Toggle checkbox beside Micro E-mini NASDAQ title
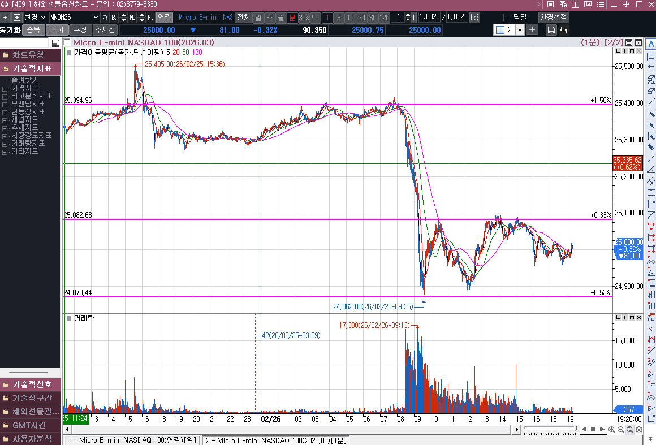The height and width of the screenshot is (445, 656). click(x=67, y=42)
